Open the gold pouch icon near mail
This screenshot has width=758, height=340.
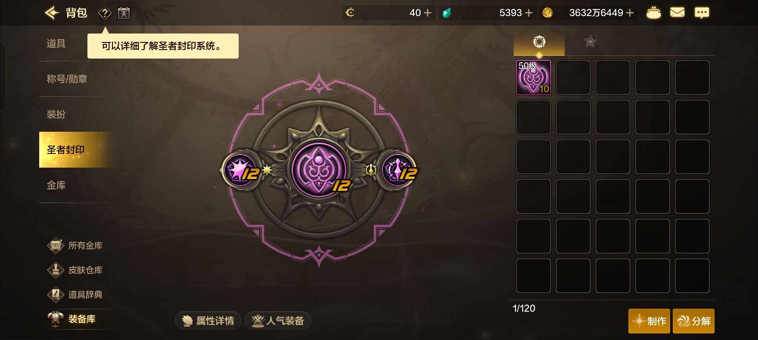[x=654, y=13]
